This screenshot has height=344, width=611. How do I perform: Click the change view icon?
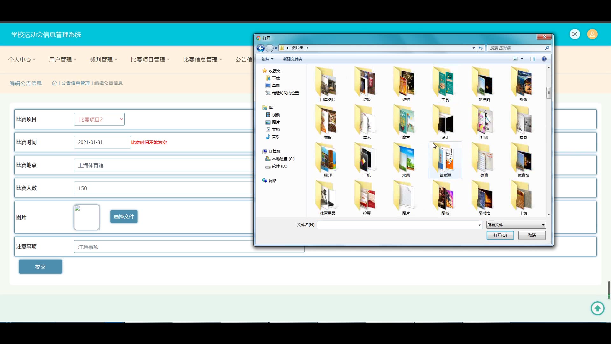click(515, 59)
